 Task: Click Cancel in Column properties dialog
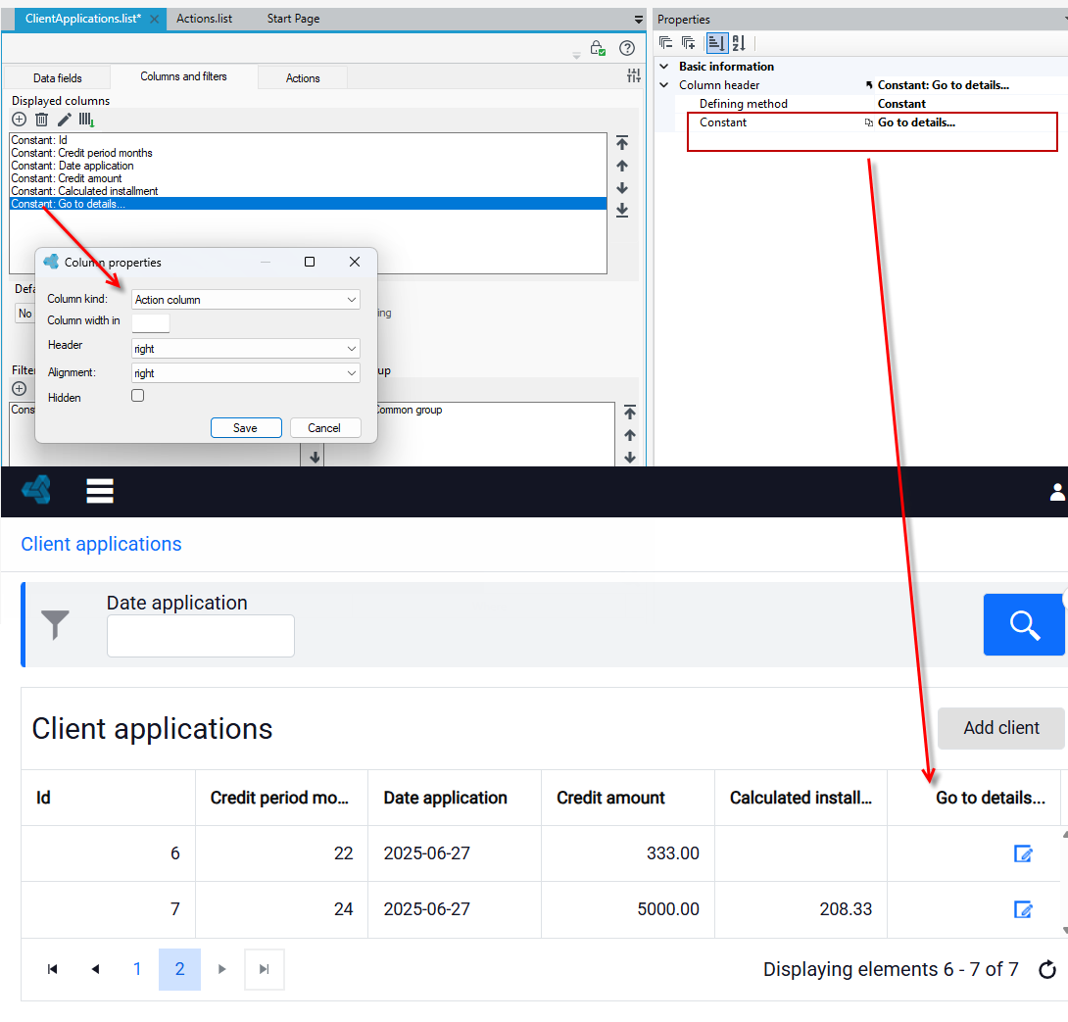click(324, 428)
